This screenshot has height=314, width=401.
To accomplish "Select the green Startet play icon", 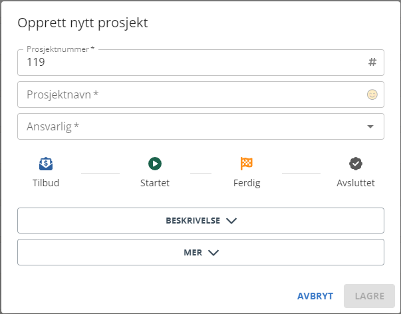I will (x=155, y=164).
